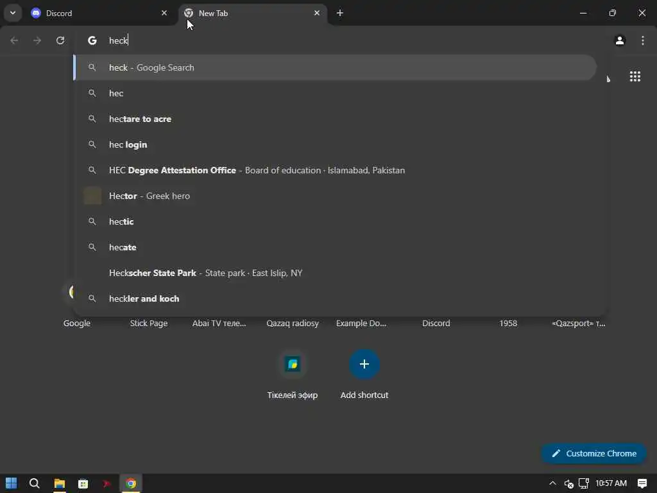Open the Google apps grid

click(x=635, y=76)
